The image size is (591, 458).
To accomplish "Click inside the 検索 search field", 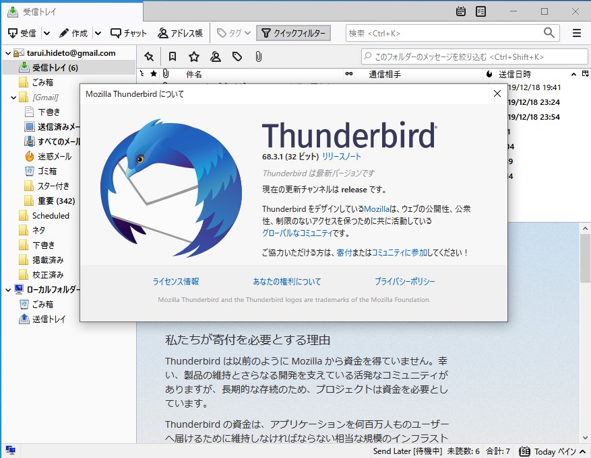I will 452,32.
